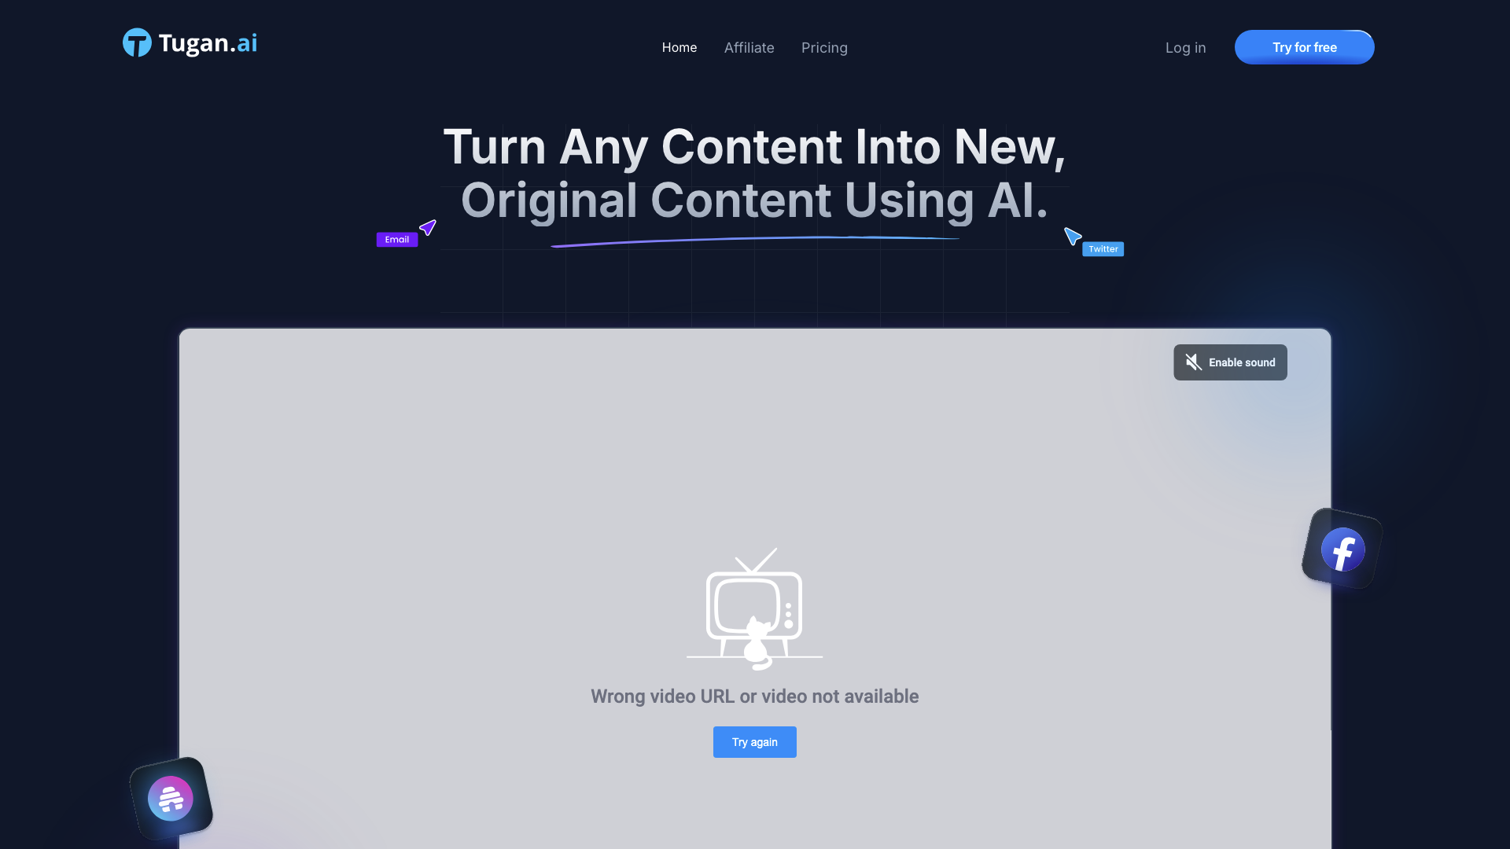Click the Try again button
1510x849 pixels.
(x=755, y=742)
